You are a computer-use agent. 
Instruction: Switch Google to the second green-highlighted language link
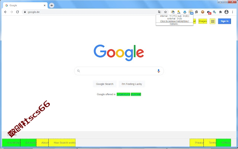click(136, 94)
